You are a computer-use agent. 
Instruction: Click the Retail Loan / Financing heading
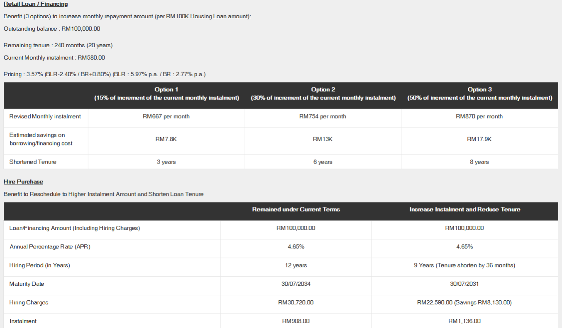[x=36, y=4]
